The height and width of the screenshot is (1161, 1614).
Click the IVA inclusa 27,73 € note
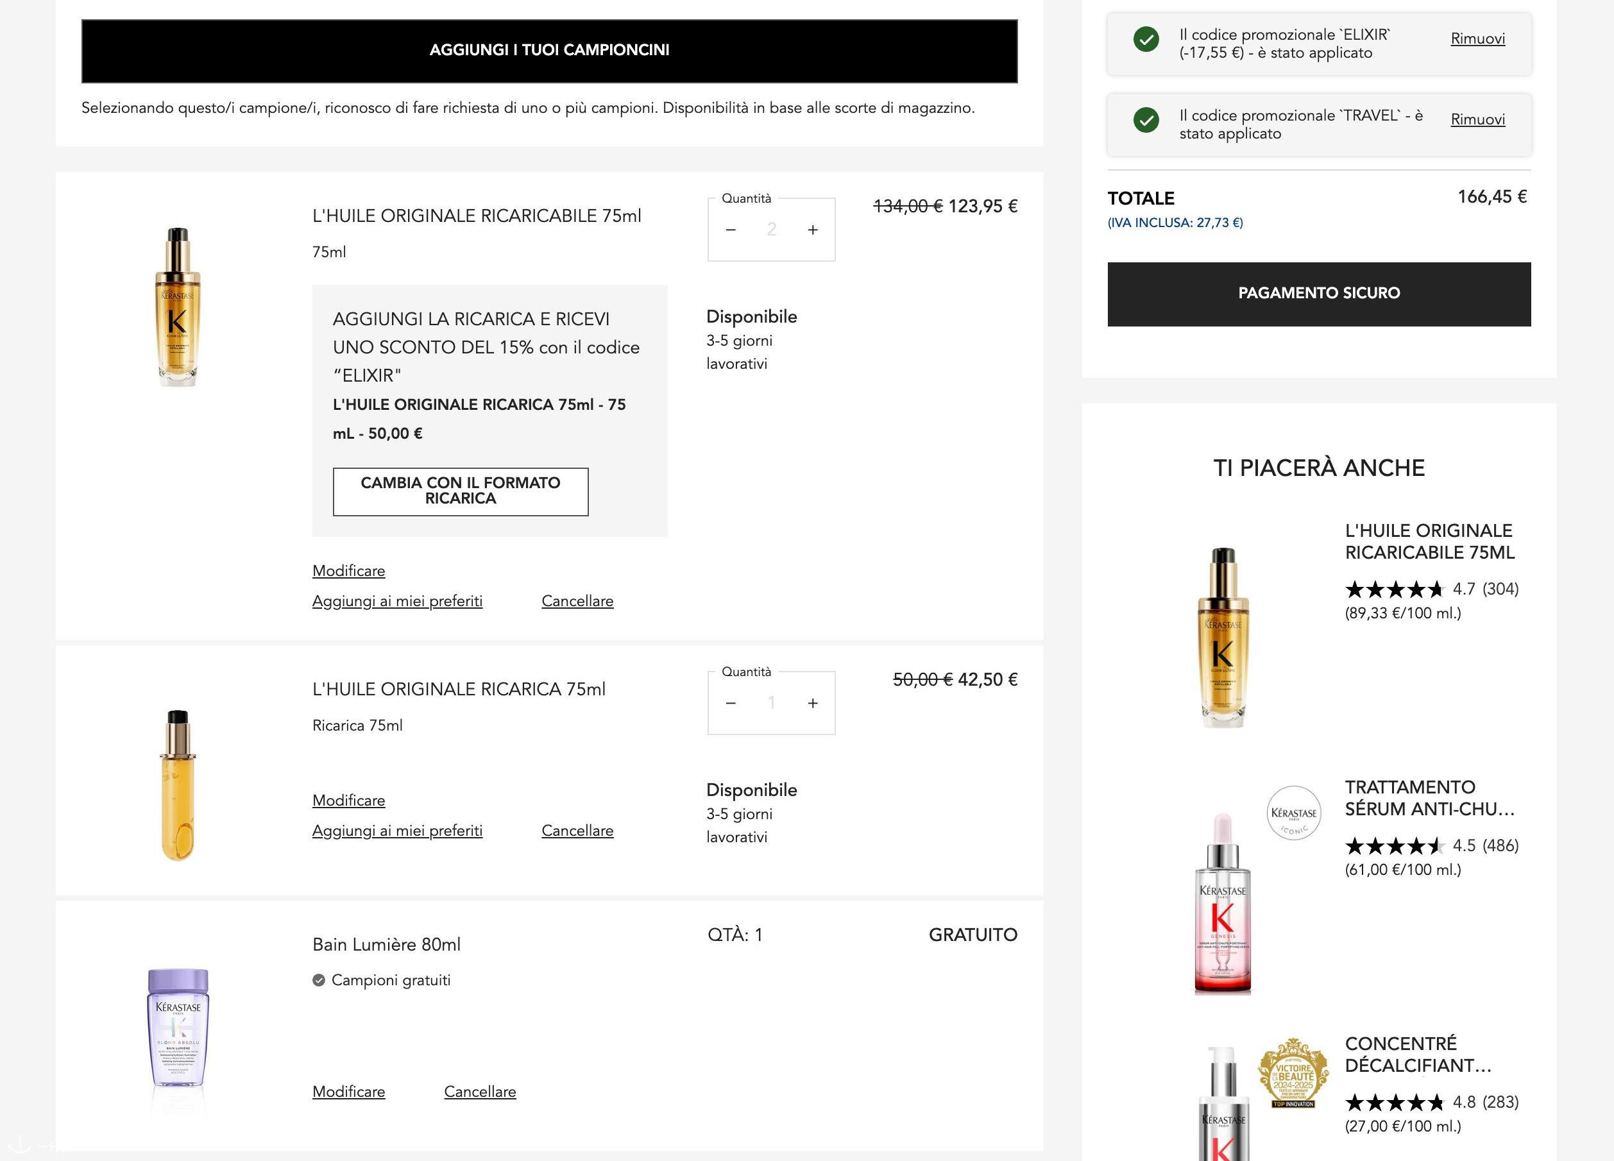click(1175, 223)
